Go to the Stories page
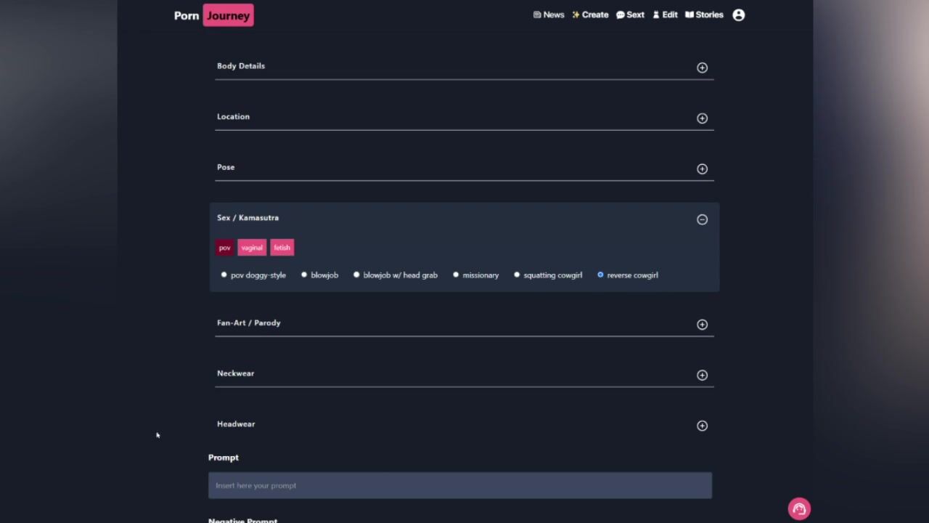The width and height of the screenshot is (929, 523). (704, 15)
